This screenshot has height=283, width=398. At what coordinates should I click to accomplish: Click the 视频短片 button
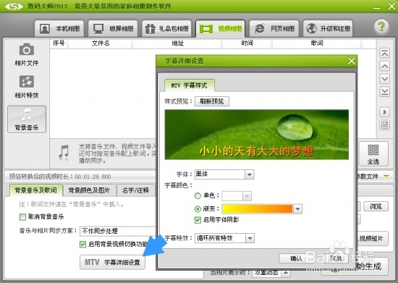(373, 239)
